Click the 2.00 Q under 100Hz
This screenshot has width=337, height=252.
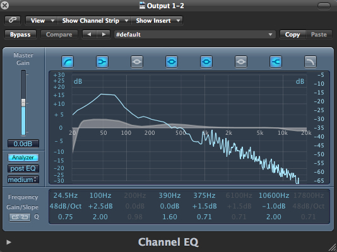pos(100,217)
